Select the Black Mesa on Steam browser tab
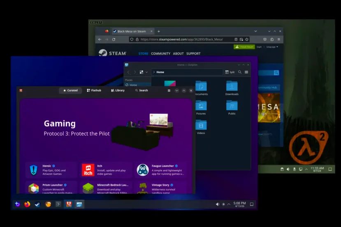The image size is (341, 227). [133, 31]
